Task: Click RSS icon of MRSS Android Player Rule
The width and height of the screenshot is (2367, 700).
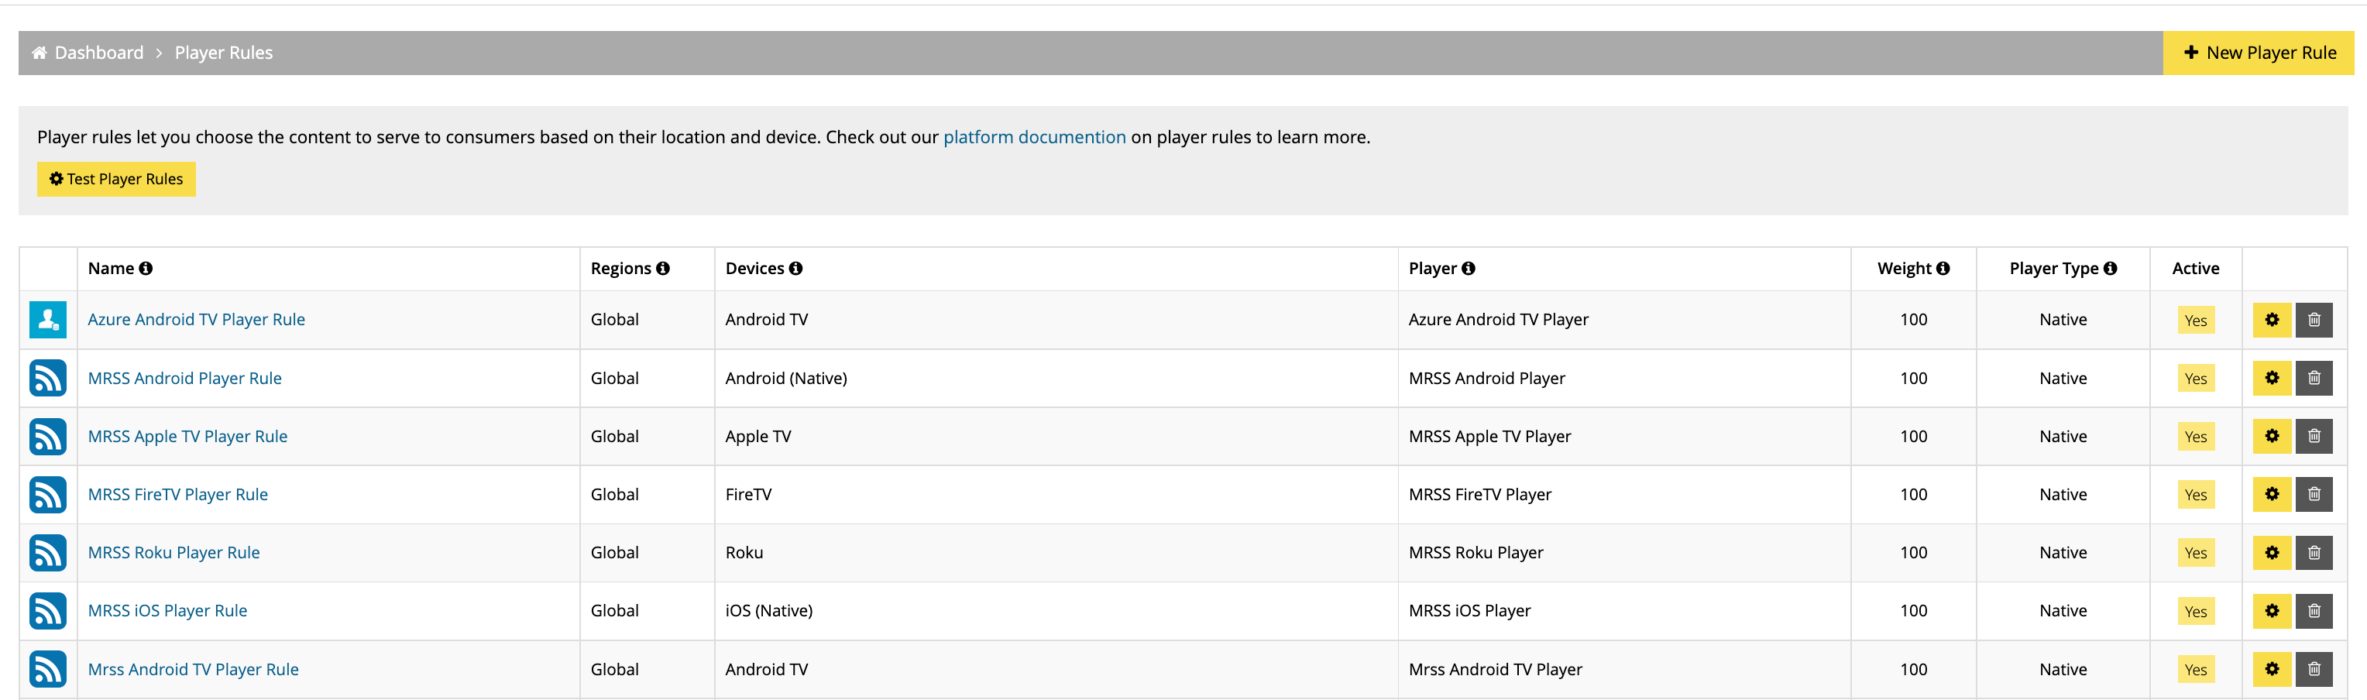Action: 48,378
